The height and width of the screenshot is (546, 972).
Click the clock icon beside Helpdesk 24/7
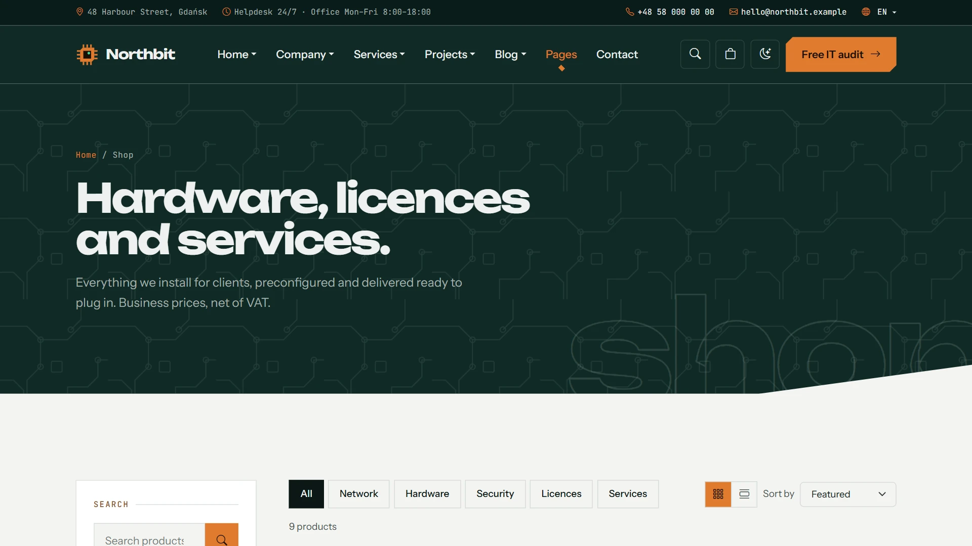pos(226,12)
